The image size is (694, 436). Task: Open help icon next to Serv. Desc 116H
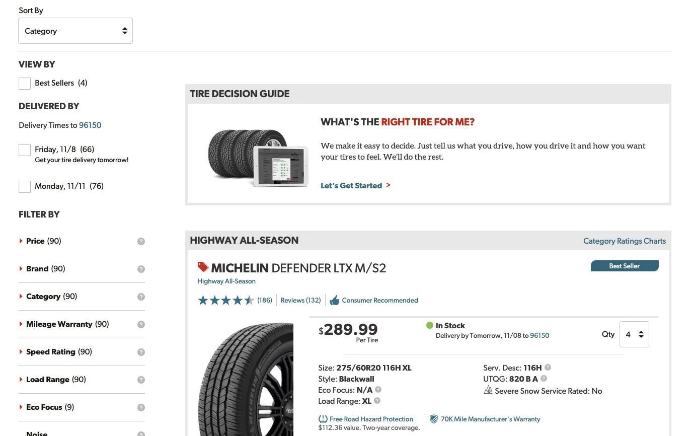tap(548, 368)
